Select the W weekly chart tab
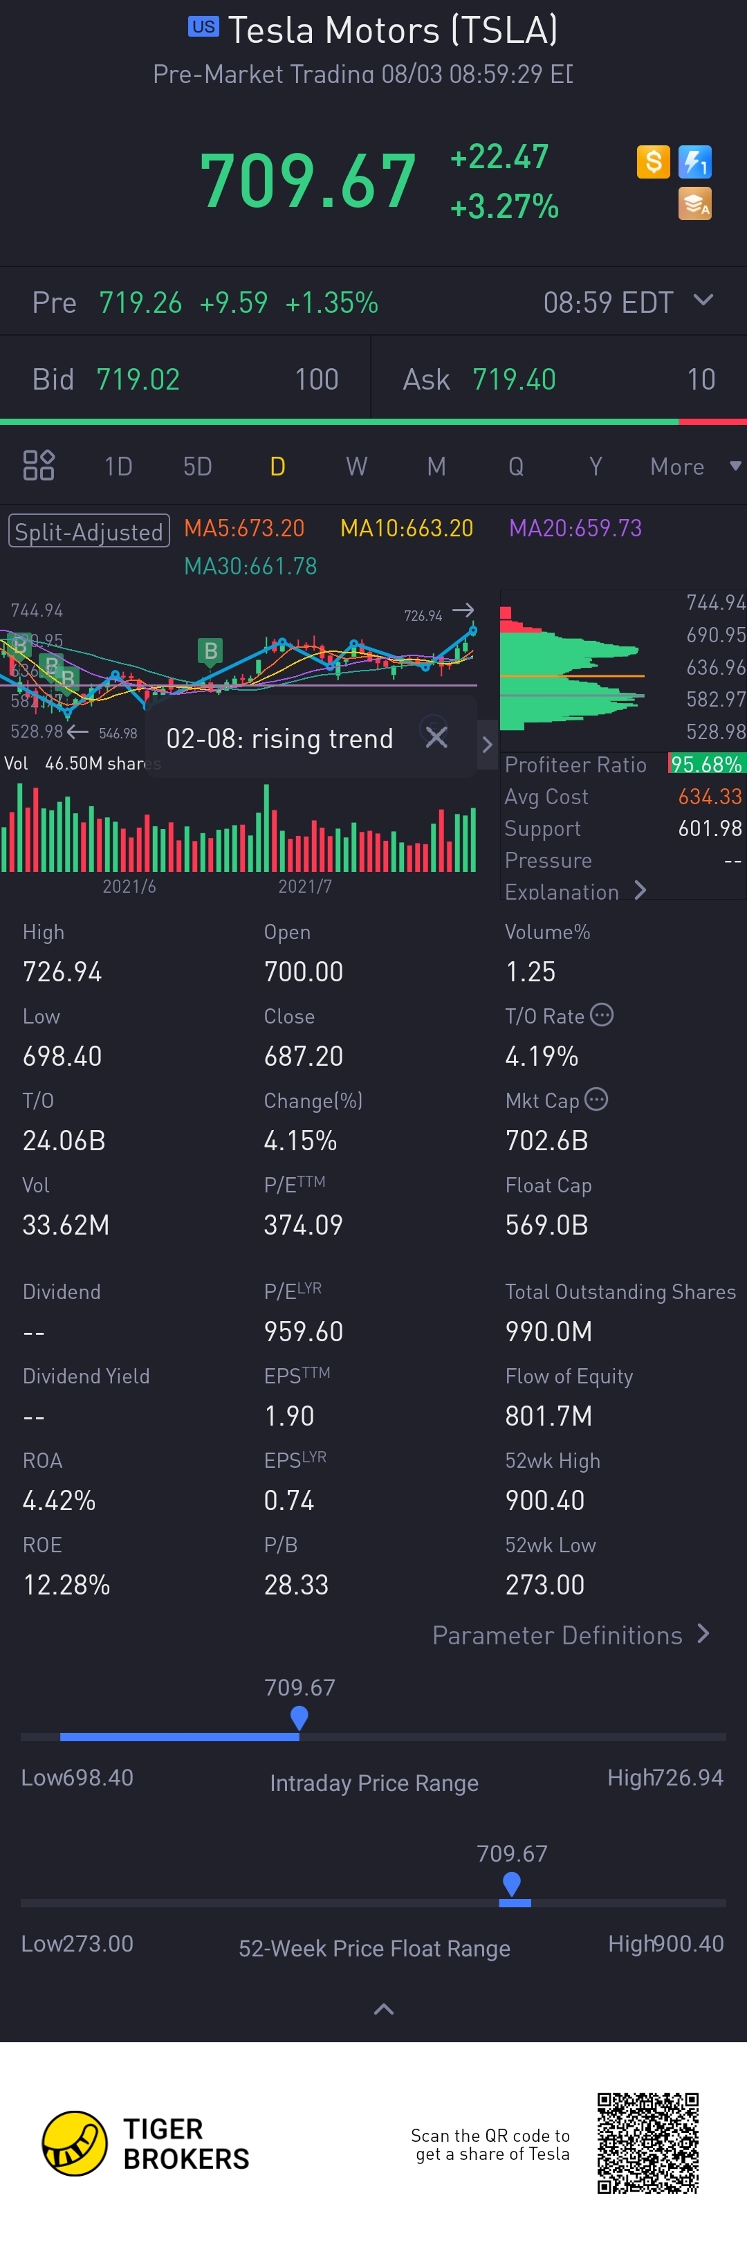The height and width of the screenshot is (2245, 747). [x=356, y=466]
